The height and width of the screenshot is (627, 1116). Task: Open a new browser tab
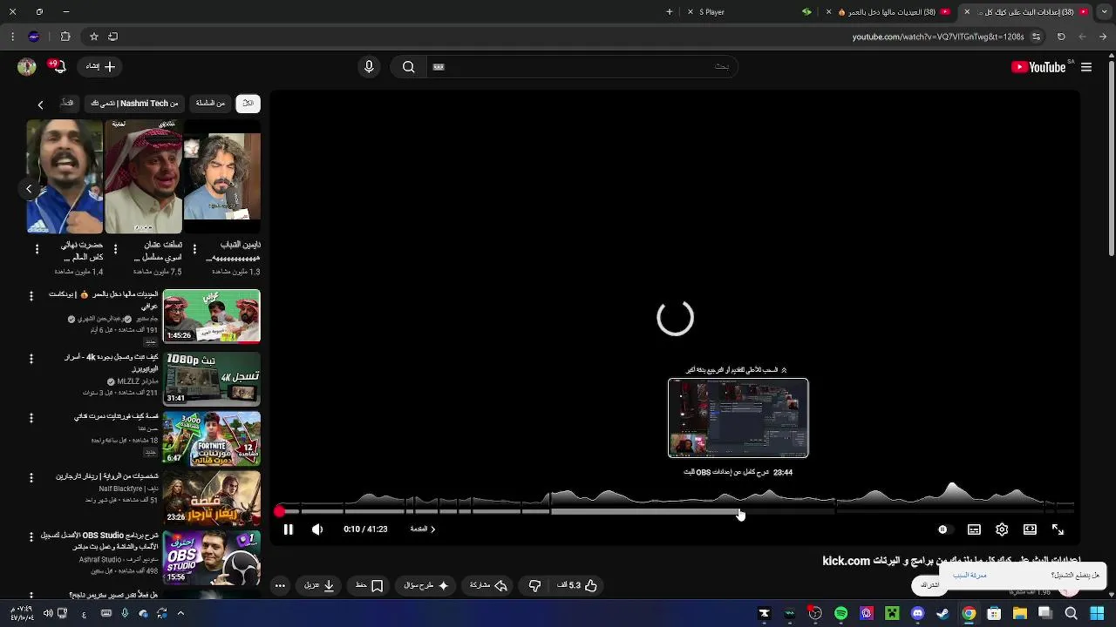pos(669,12)
